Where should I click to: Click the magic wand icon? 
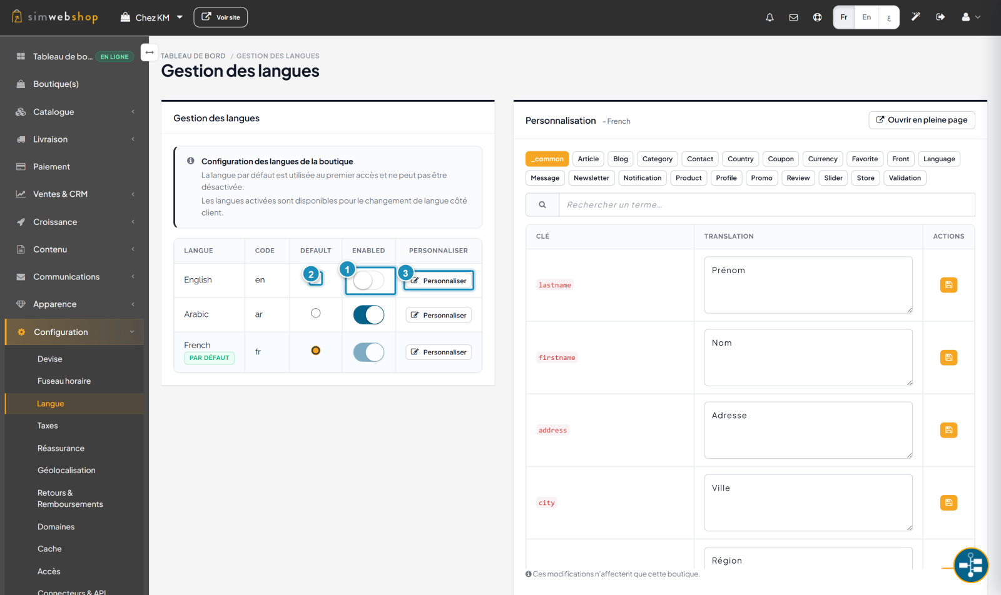click(x=915, y=17)
